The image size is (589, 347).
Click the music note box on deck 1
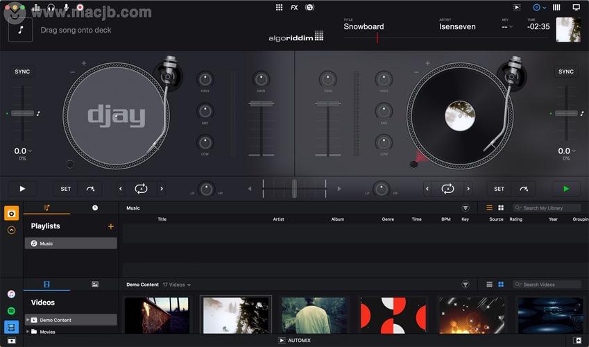(x=21, y=30)
